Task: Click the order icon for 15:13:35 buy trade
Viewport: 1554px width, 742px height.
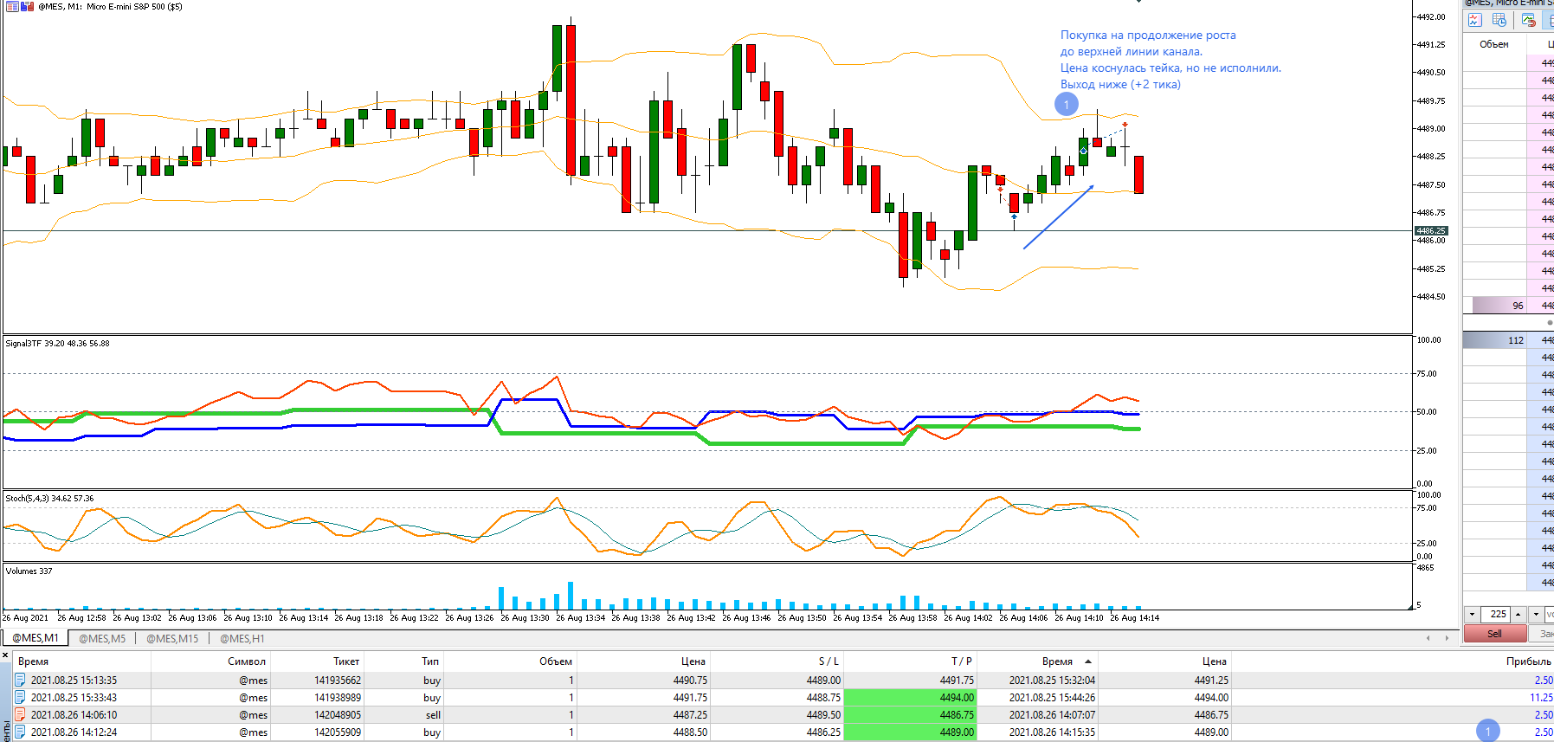Action: coord(20,681)
